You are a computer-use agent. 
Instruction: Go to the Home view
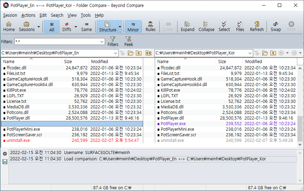pos(9,26)
